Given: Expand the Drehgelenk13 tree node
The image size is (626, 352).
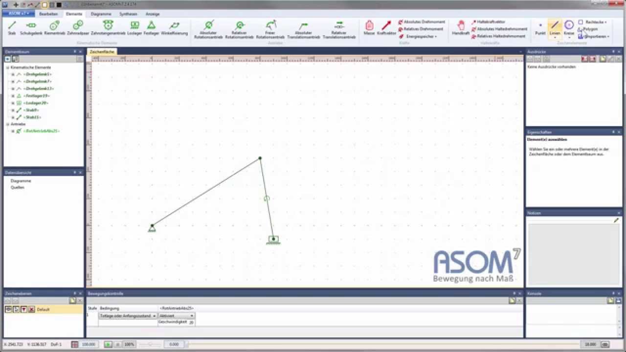Looking at the screenshot, I should (13, 88).
